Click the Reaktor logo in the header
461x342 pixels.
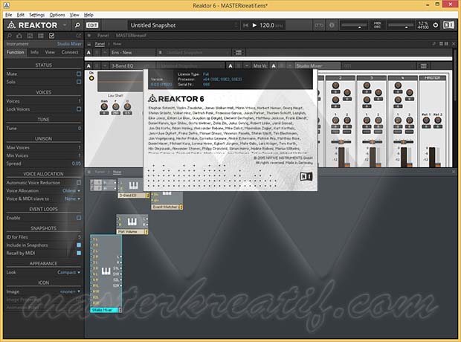coord(32,25)
